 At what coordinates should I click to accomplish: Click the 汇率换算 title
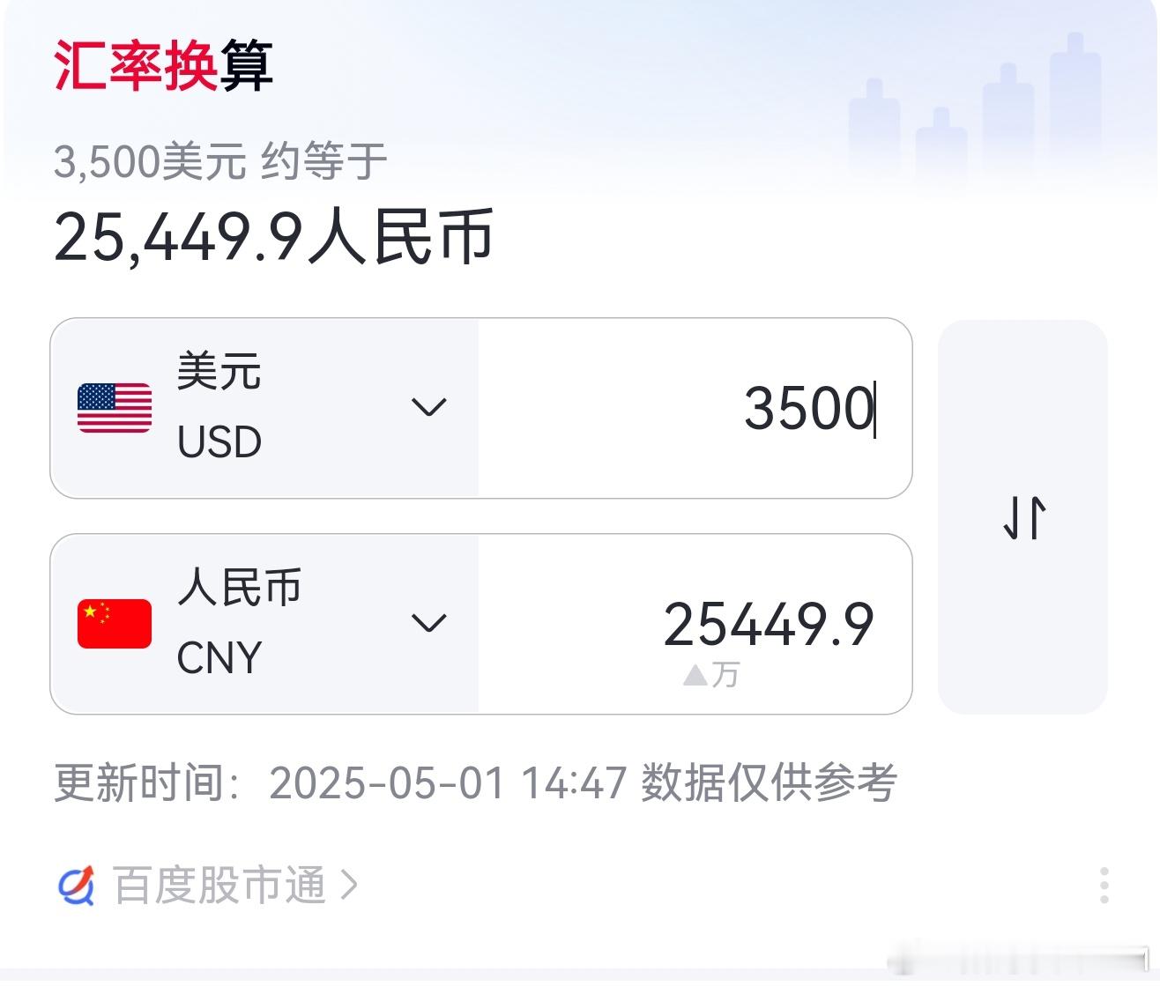(x=164, y=66)
